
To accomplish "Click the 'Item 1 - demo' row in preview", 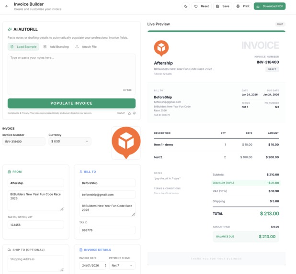I will click(x=216, y=145).
